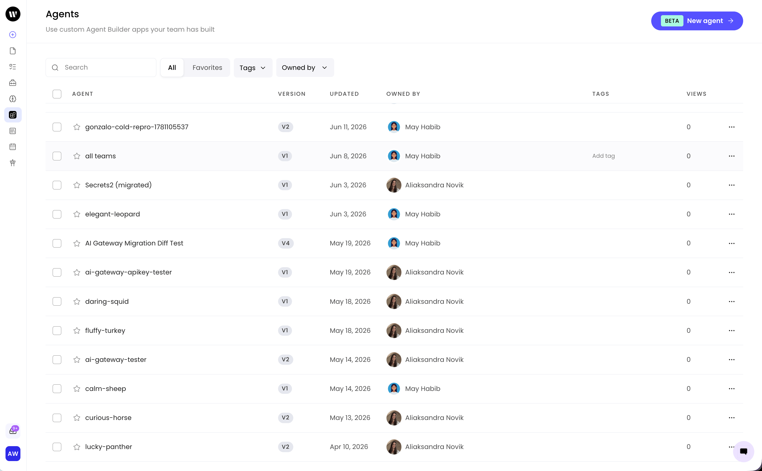762x471 pixels.
Task: Check the calm-sheep agent checkbox
Action: coord(57,389)
